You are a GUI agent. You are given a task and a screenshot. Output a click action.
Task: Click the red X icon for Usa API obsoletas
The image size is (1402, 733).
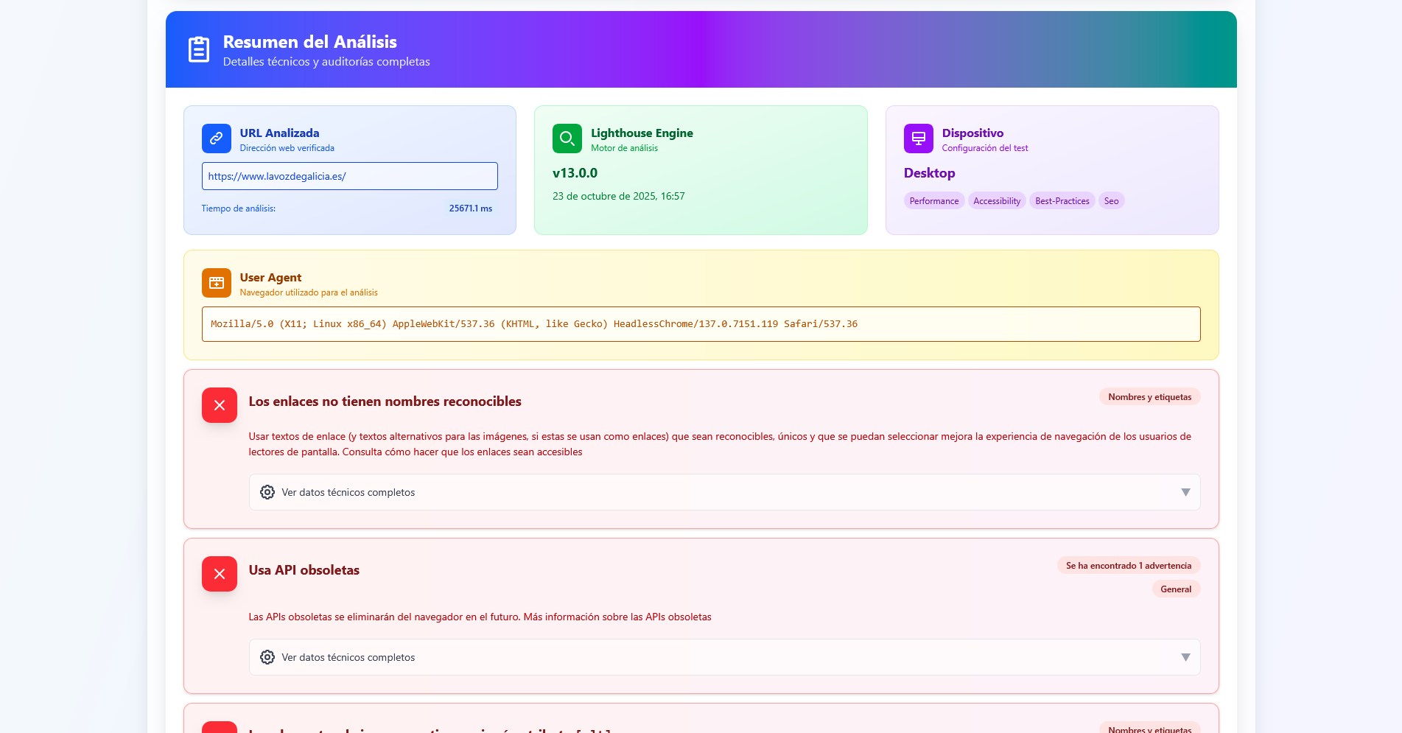click(219, 574)
